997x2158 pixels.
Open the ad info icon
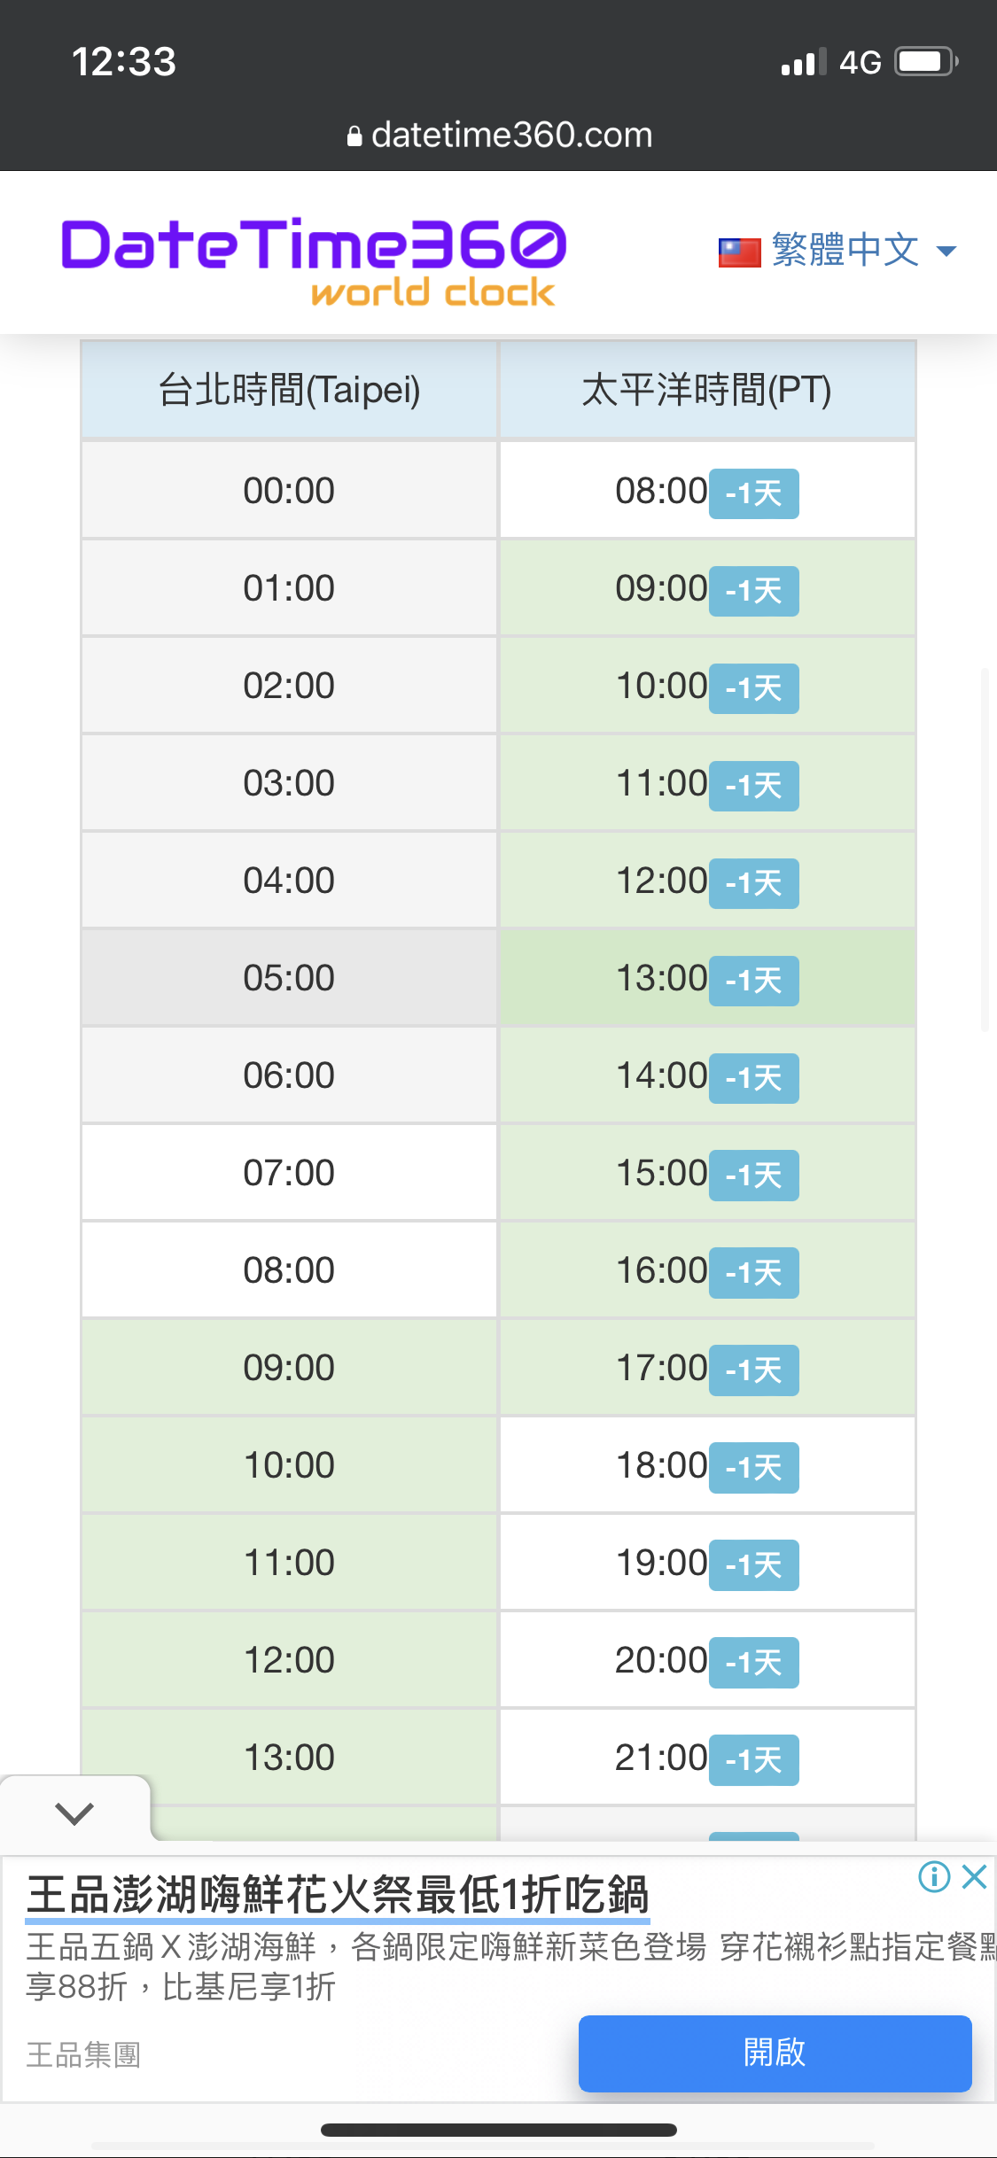[x=934, y=1876]
